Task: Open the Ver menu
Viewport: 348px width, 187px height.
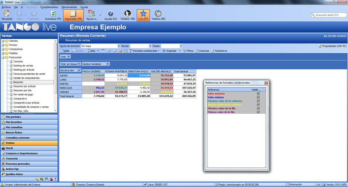Action: coord(16,7)
